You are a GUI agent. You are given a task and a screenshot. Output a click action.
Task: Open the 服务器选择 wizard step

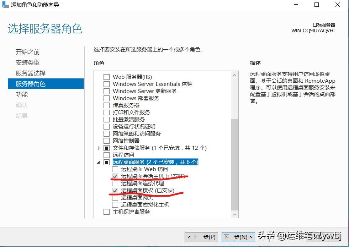31,73
